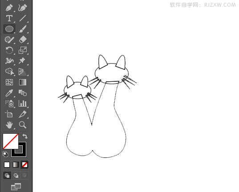Set paint to None
This screenshot has height=192, width=239.
[24, 164]
